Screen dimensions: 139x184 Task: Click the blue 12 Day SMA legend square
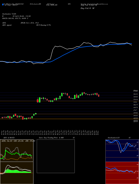(3, 5)
